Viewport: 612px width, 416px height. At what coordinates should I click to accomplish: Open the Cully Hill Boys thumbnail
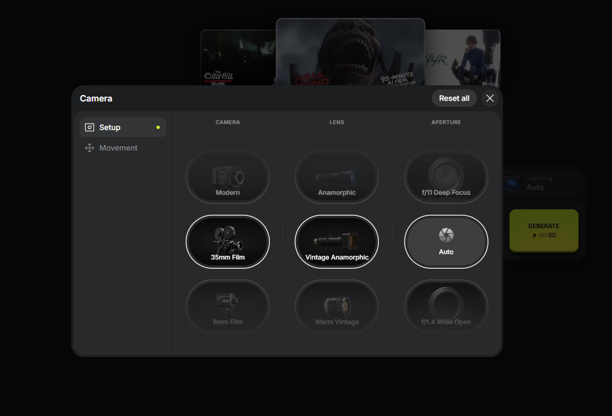coord(239,58)
